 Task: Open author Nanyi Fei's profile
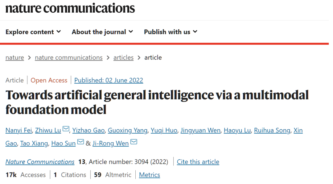pos(18,130)
